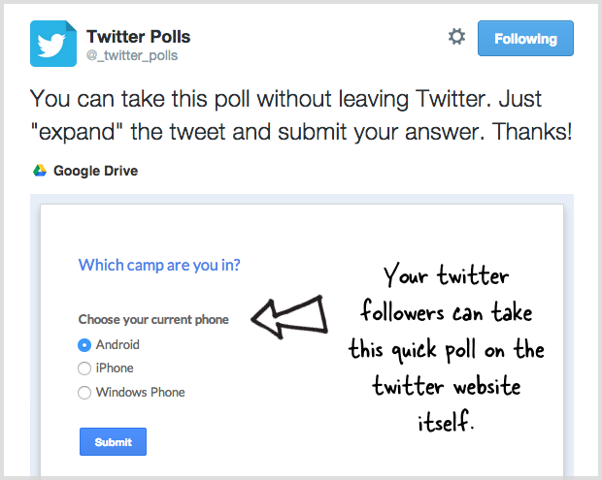Screen dimensions: 602x480
Task: Click the Android option label text
Action: click(x=117, y=344)
